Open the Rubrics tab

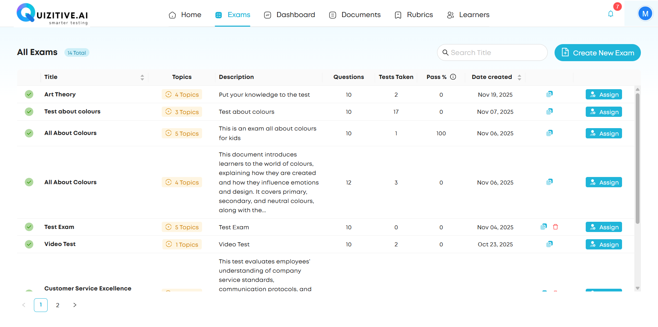(x=413, y=15)
